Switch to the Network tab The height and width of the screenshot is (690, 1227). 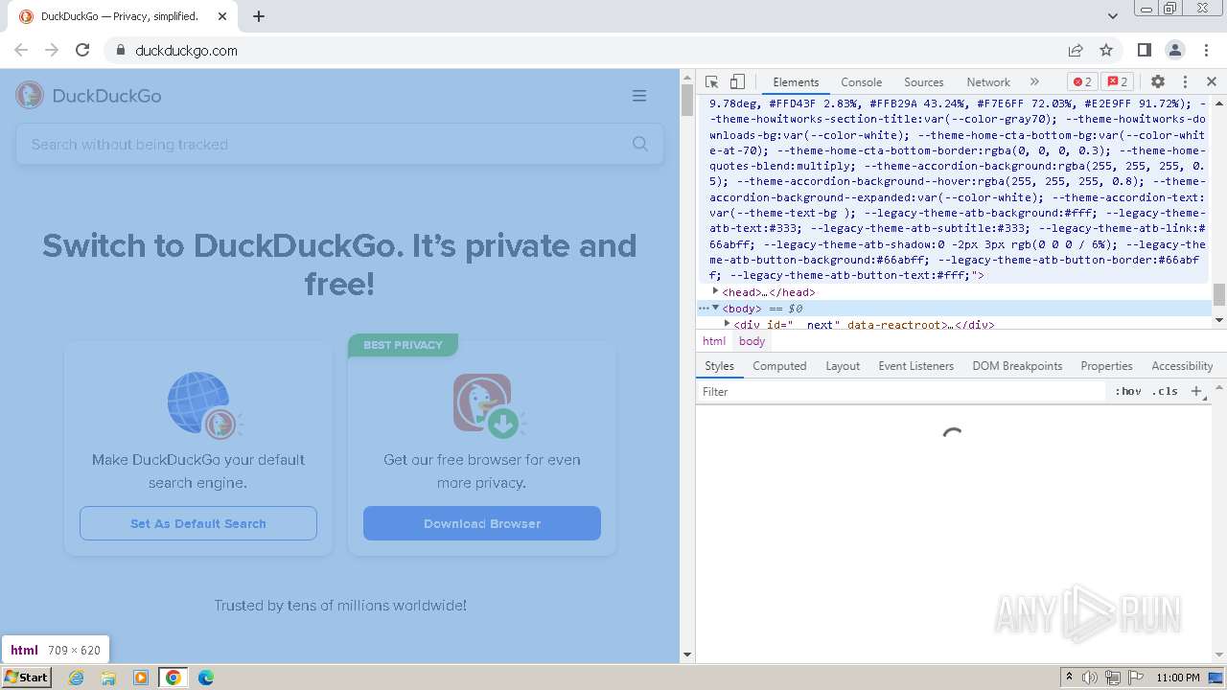pyautogui.click(x=987, y=82)
